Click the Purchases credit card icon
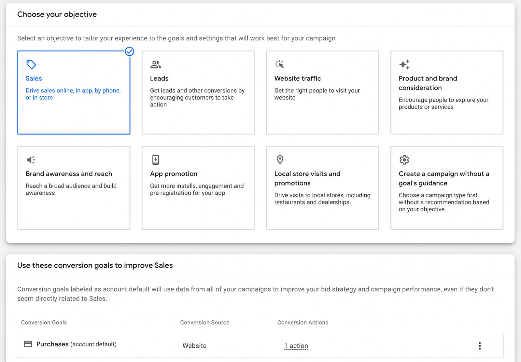Image resolution: width=521 pixels, height=362 pixels. (x=28, y=344)
